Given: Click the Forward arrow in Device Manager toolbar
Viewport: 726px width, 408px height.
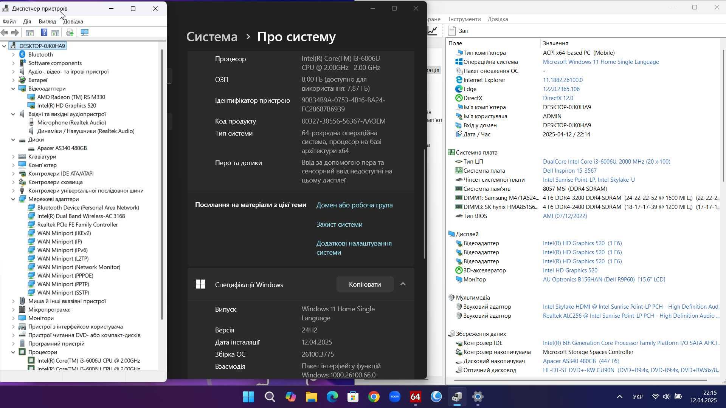Looking at the screenshot, I should pos(15,33).
